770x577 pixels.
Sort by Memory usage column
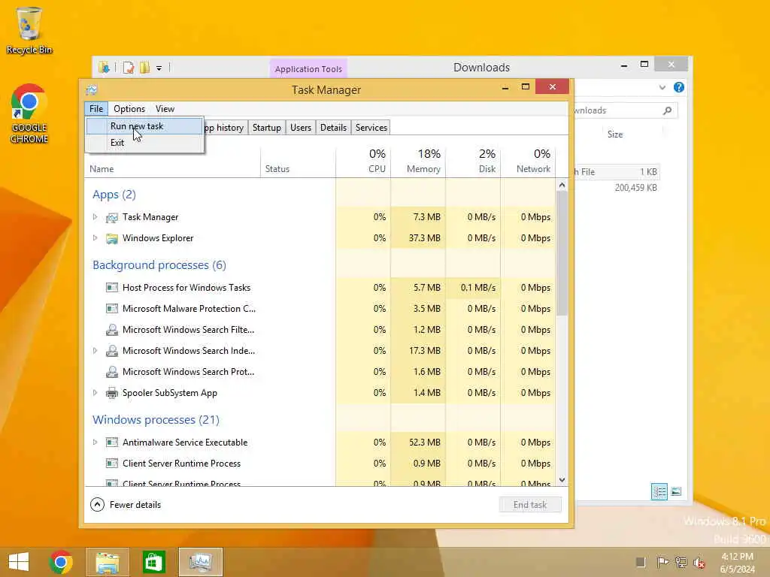(418, 162)
